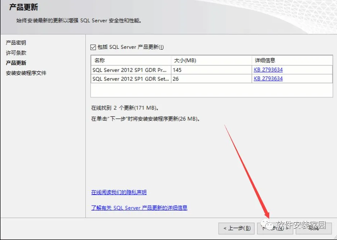Select the 产品更新 step in sidebar
Viewport: 337px width, 240px height.
tap(16, 63)
